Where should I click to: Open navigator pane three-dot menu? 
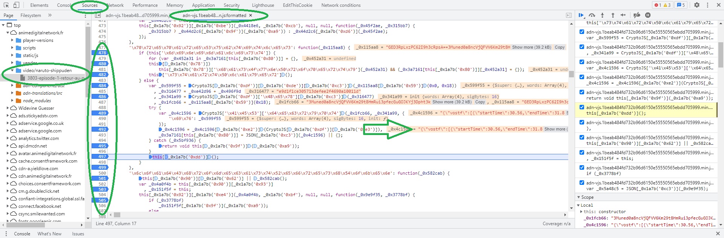[x=85, y=15]
